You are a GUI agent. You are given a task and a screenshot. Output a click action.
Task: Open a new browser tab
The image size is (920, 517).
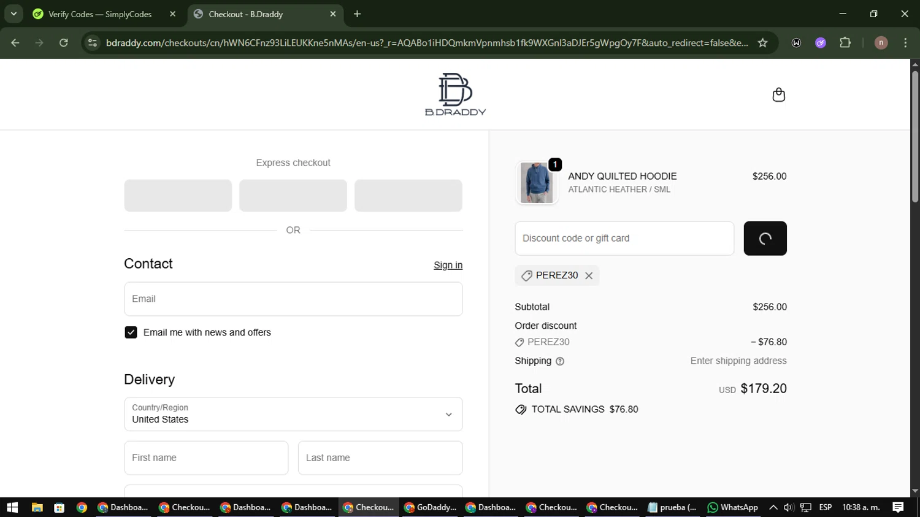[x=358, y=14]
